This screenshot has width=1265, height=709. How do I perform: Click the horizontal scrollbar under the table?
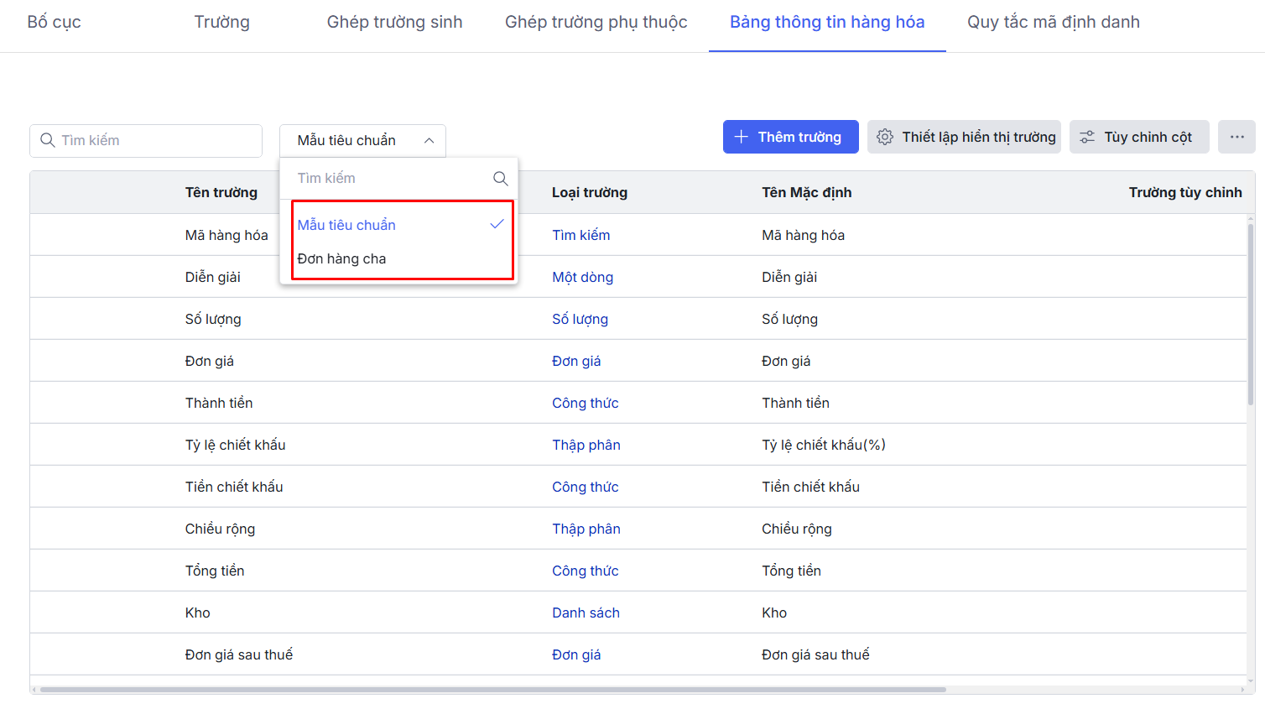click(493, 690)
